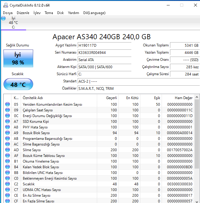This screenshot has width=200, height=203.
Task: Click the 48 °C temperature button
Action: point(18,84)
